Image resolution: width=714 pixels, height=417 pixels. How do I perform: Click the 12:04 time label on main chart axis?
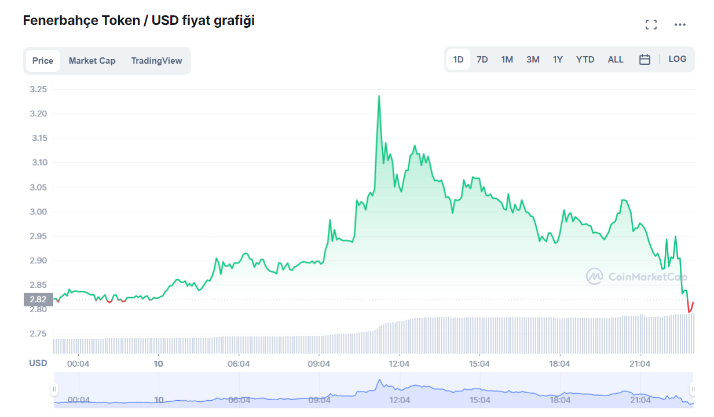tap(400, 364)
